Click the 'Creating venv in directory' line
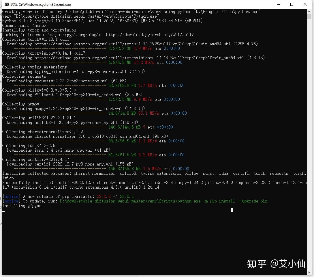 [x=131, y=12]
